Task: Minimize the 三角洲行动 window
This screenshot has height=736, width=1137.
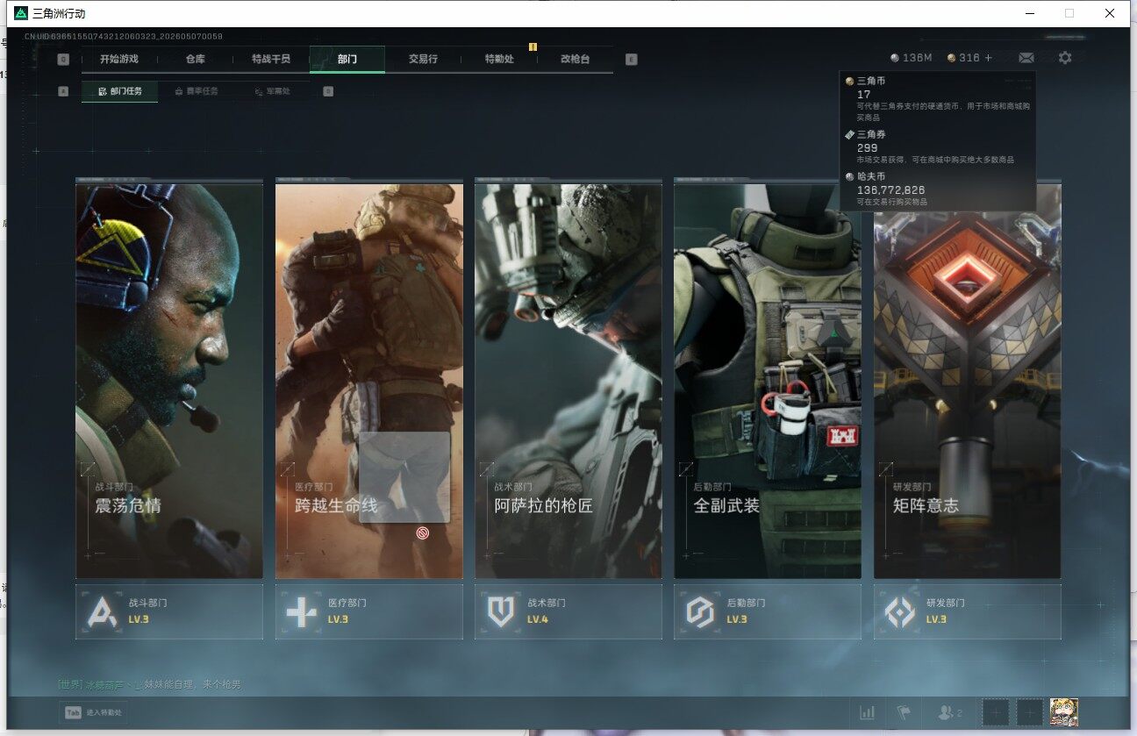Action: click(1029, 13)
